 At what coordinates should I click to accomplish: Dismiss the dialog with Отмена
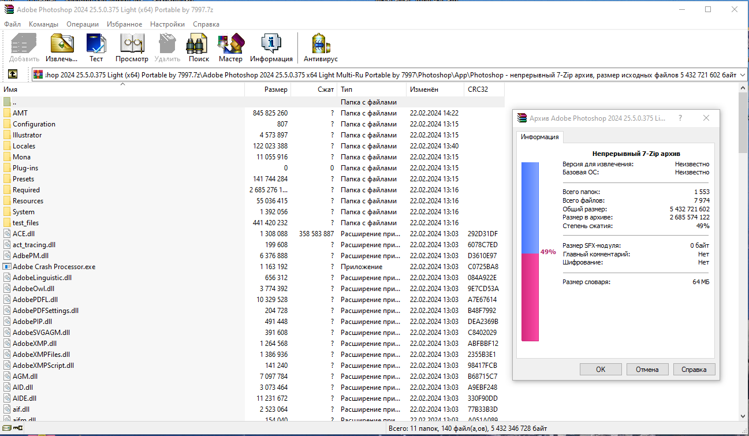pyautogui.click(x=647, y=369)
